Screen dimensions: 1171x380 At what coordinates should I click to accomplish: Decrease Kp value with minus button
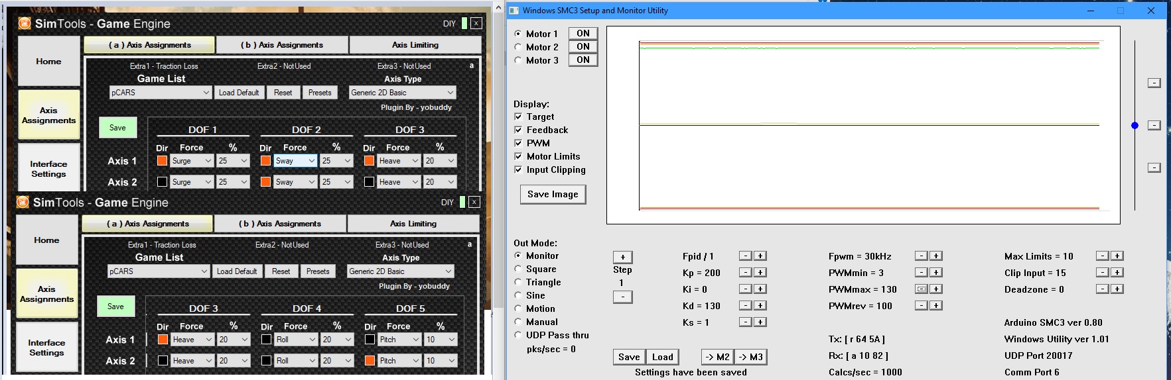[x=746, y=272]
